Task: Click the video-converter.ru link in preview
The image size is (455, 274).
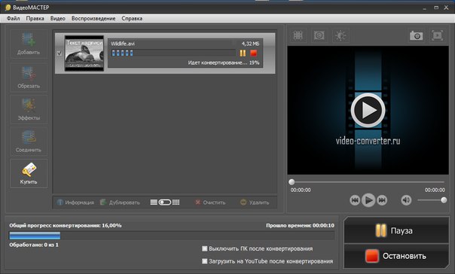Action: [368, 141]
